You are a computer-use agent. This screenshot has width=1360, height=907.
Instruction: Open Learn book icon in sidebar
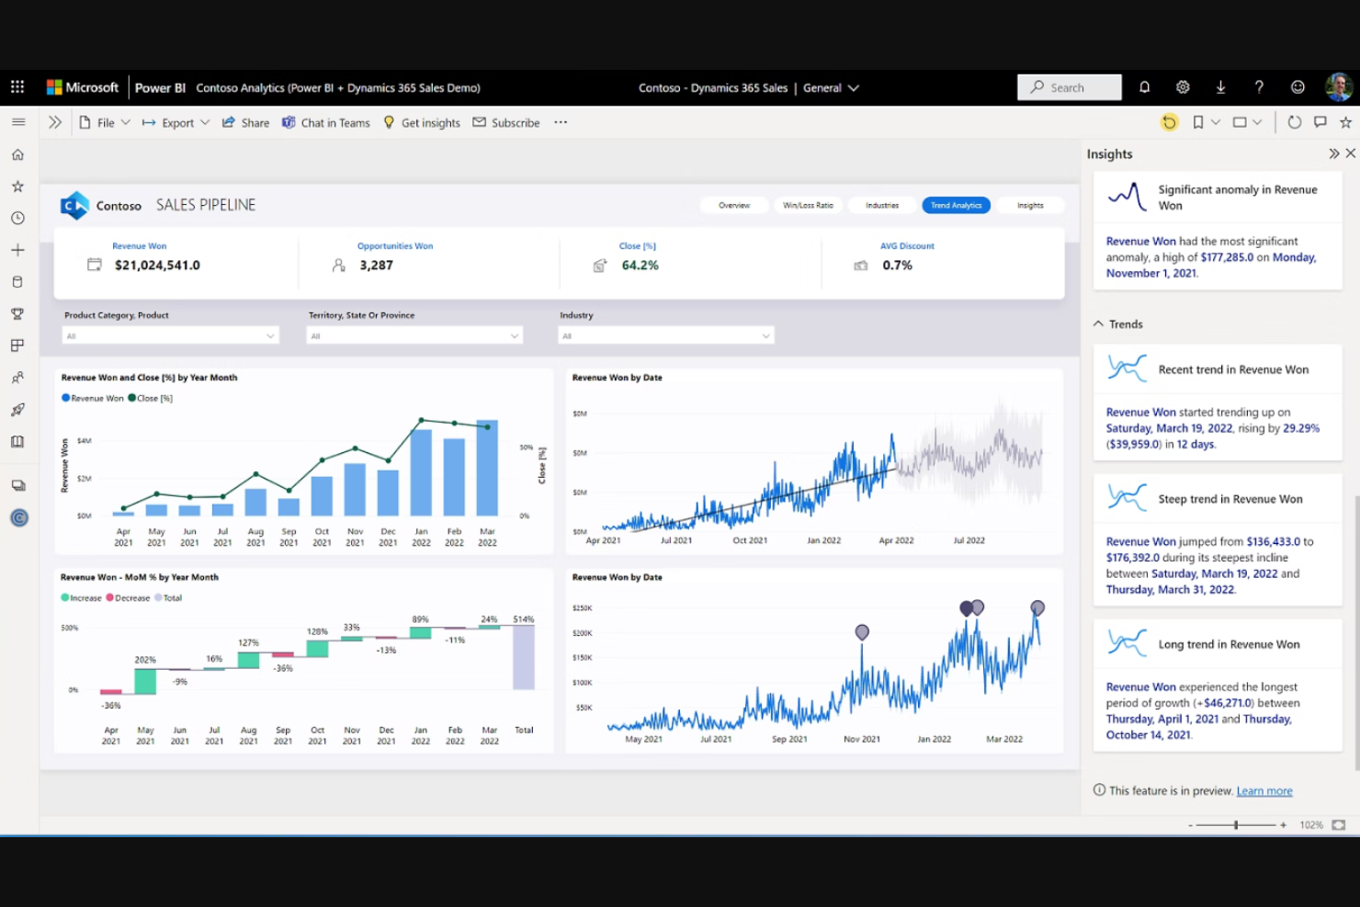[17, 442]
